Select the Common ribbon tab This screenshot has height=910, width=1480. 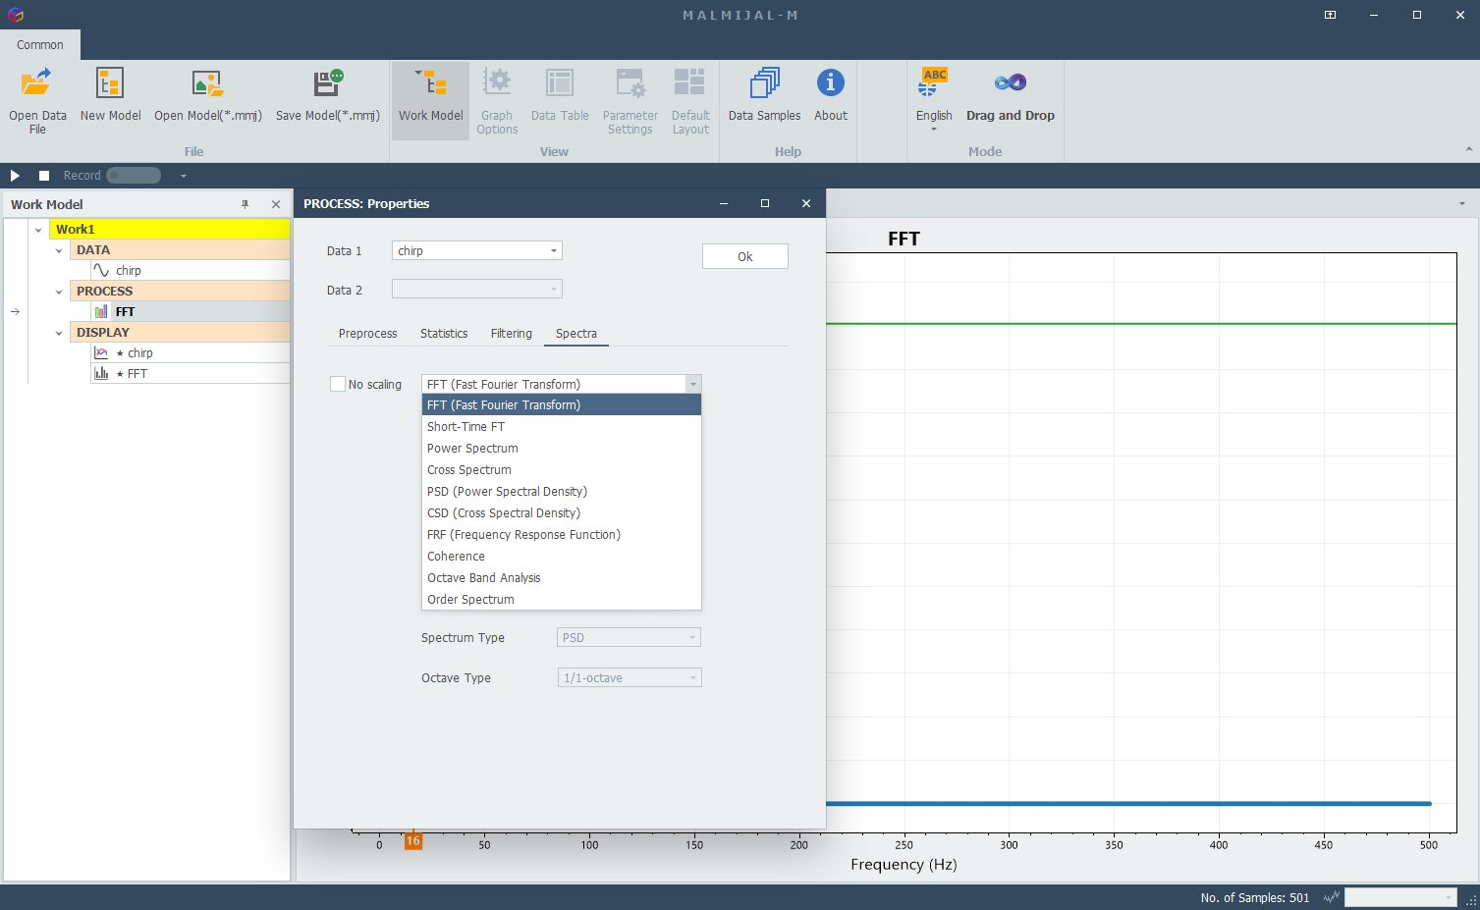tap(40, 44)
